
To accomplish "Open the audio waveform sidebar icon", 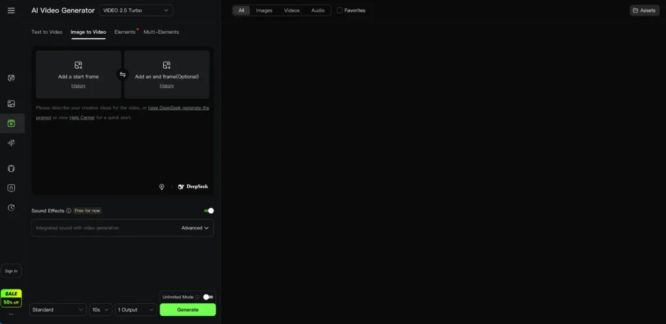I will pos(11,143).
